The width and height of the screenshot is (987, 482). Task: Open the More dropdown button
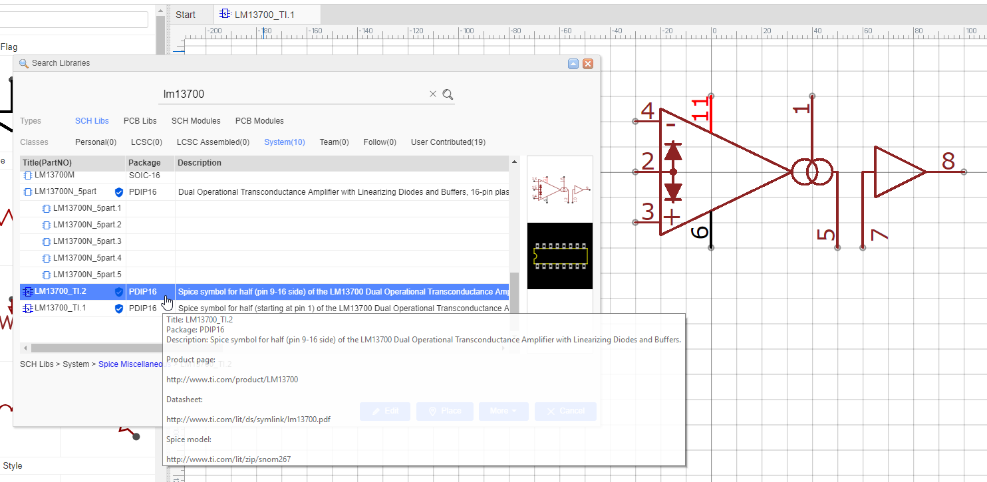pos(503,411)
